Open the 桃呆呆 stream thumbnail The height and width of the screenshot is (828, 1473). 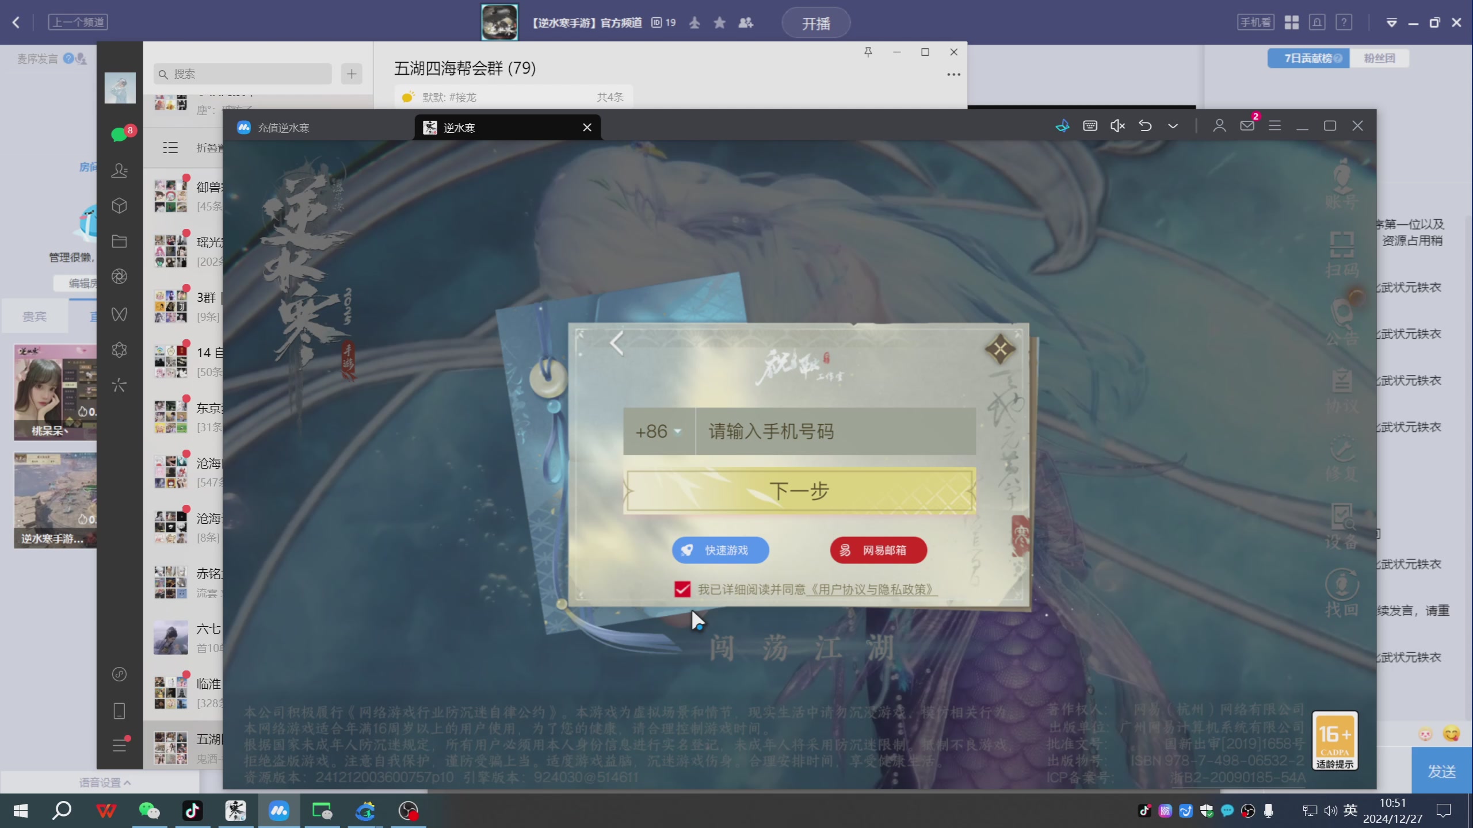tap(55, 393)
